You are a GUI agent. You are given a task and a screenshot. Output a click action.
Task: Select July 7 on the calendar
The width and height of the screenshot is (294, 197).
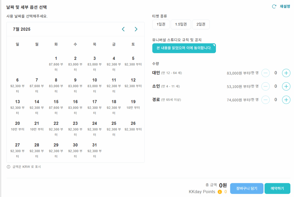37,85
